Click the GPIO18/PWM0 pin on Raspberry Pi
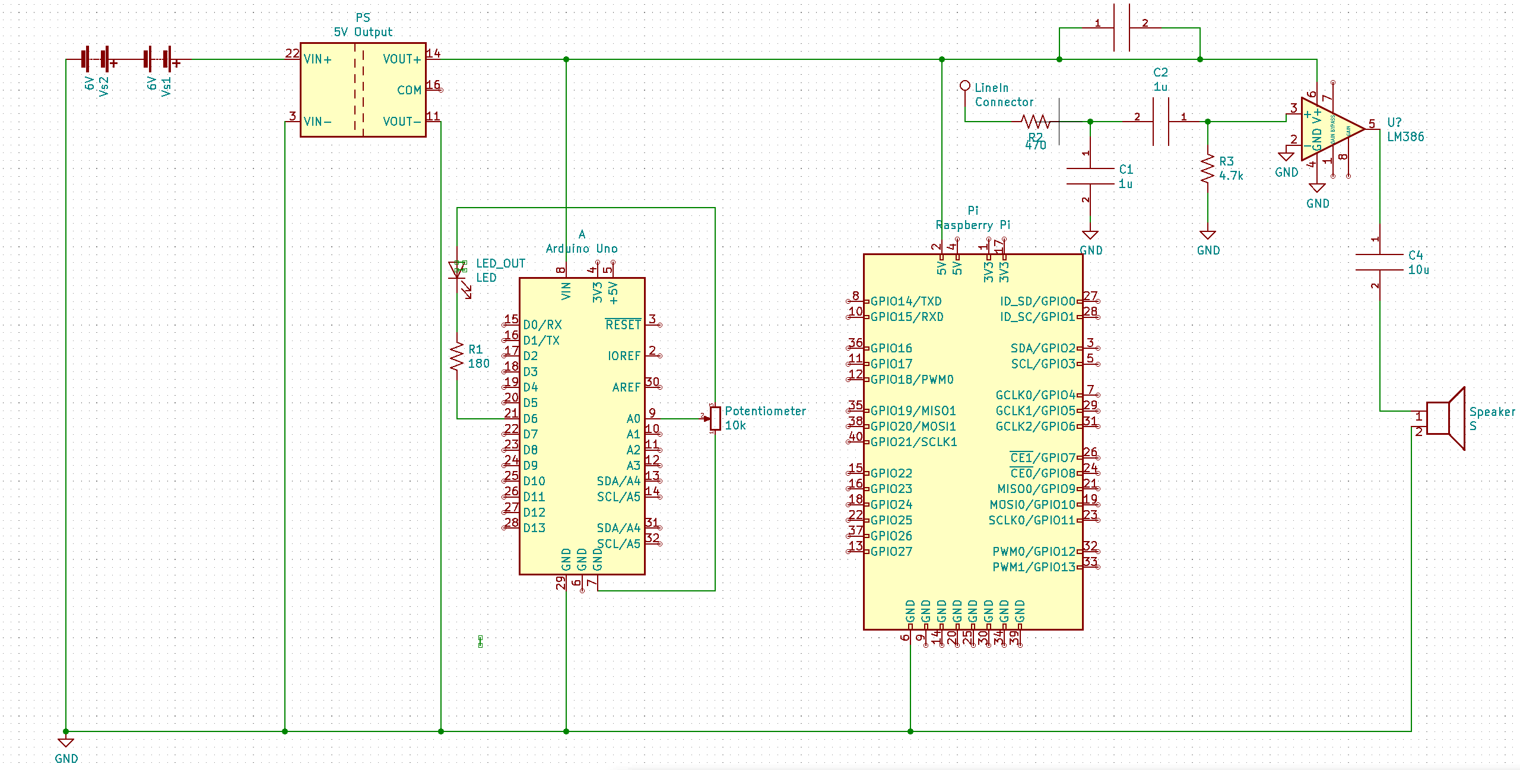Screen dimensions: 1520x770 (912, 380)
